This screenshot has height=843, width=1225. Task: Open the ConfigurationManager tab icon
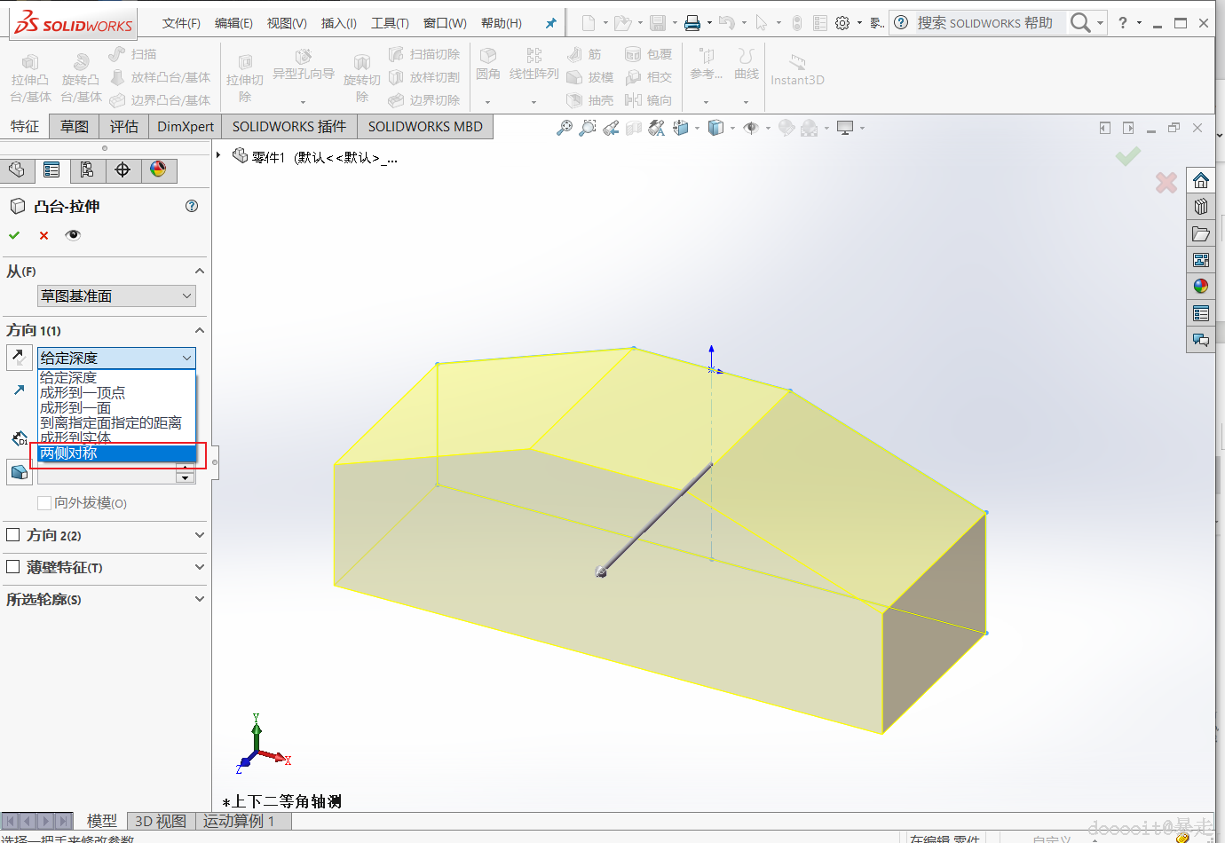coord(87,169)
